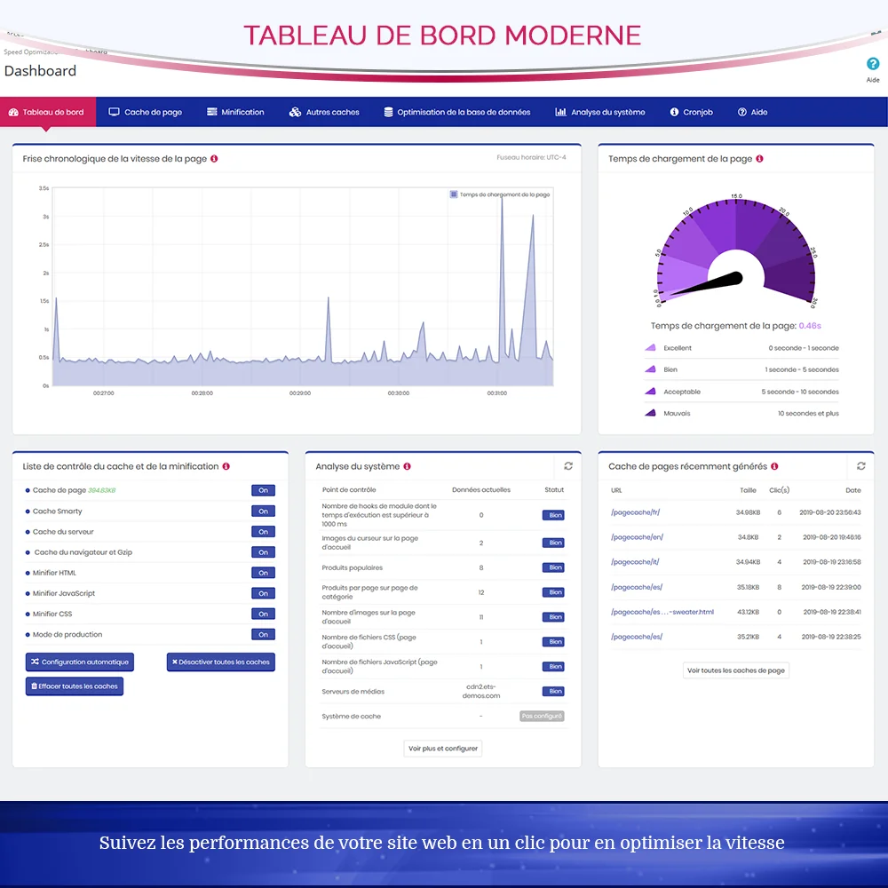This screenshot has width=888, height=888.
Task: Refresh the Analyse du système panel
Action: click(x=569, y=465)
